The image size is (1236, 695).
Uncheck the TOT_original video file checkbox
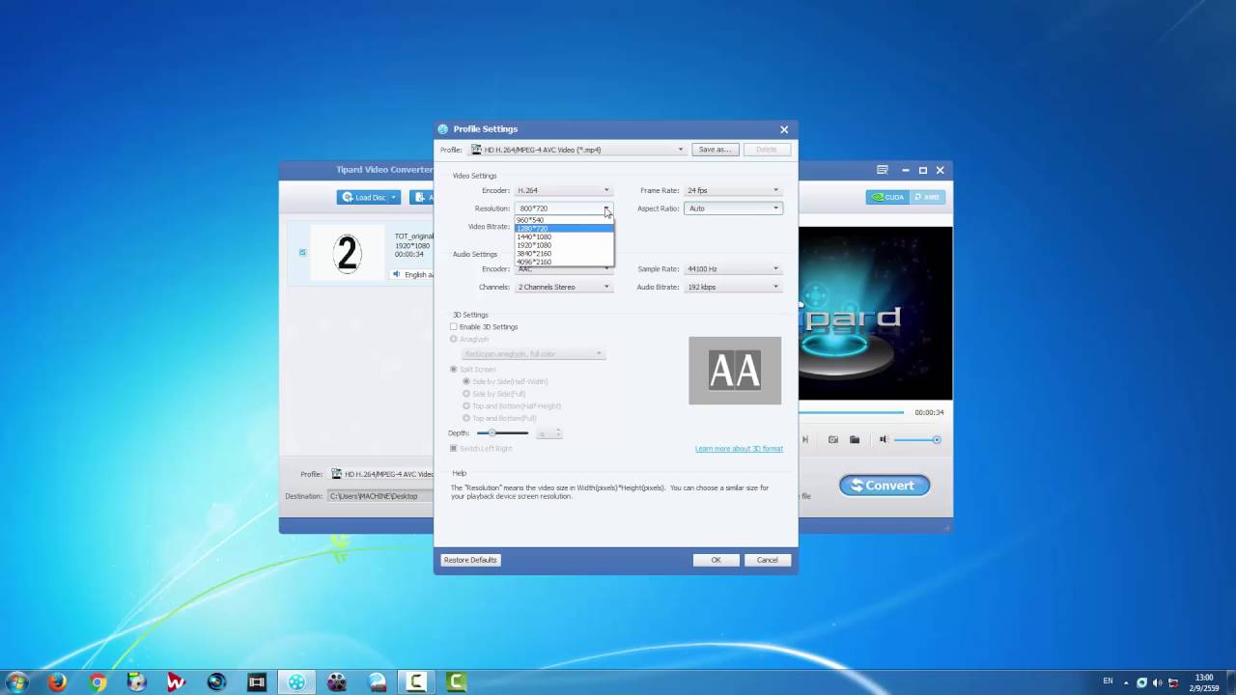[302, 253]
